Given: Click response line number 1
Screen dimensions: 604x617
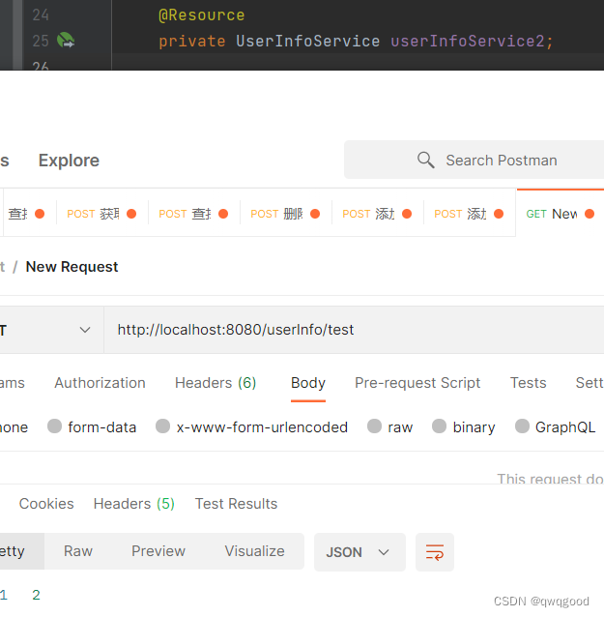Looking at the screenshot, I should (4, 595).
